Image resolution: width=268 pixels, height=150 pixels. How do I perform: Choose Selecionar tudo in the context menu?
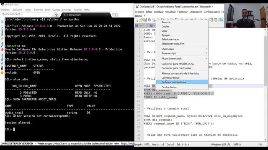point(182,40)
